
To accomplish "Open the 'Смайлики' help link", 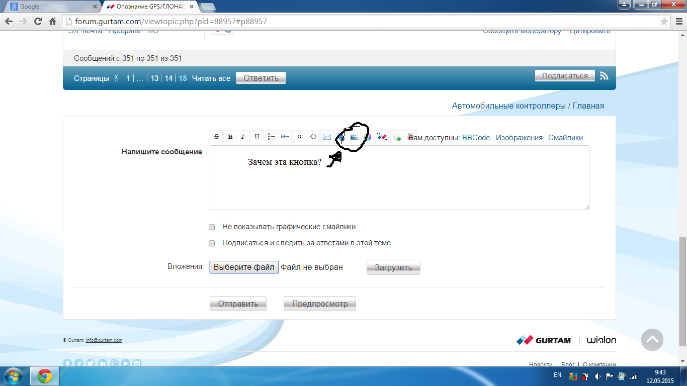I will pos(565,138).
